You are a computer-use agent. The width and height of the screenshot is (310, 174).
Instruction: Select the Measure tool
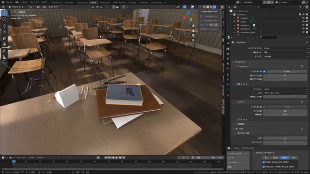click(x=4, y=57)
